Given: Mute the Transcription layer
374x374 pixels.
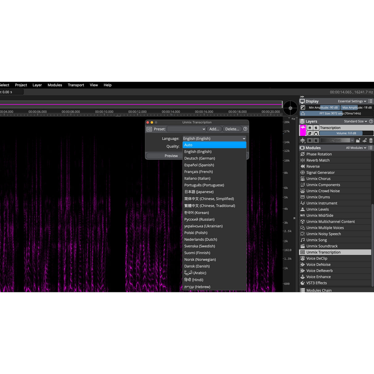Looking at the screenshot, I should tap(310, 127).
